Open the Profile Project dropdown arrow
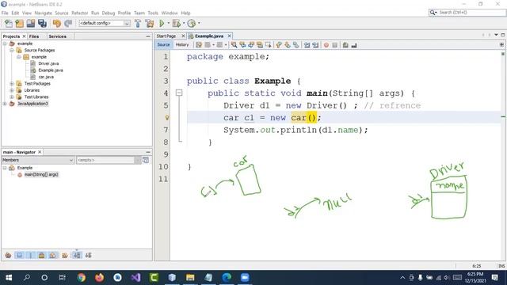 coord(199,23)
